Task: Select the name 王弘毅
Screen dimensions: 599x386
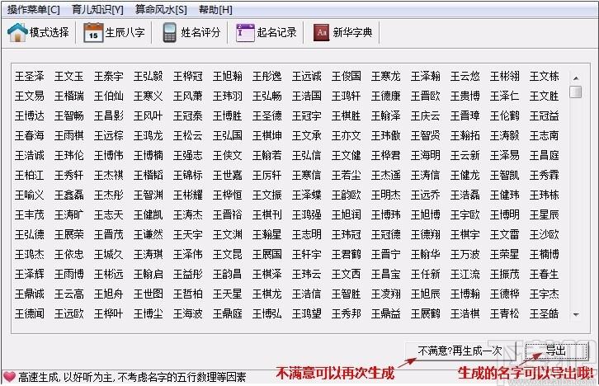Action: click(149, 76)
